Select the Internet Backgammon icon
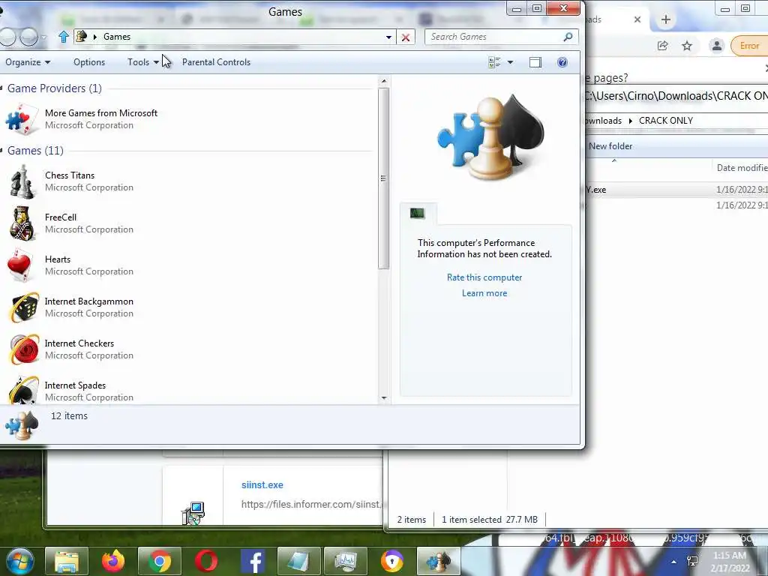The width and height of the screenshot is (768, 576). click(23, 307)
